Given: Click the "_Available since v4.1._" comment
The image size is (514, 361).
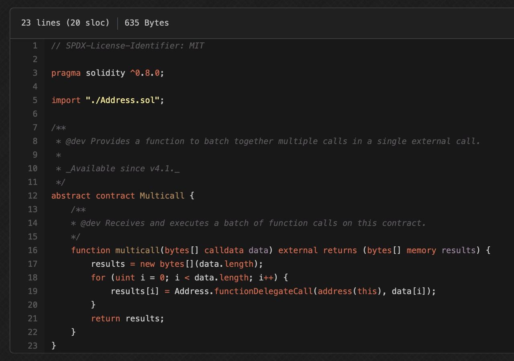Looking at the screenshot, I should (x=122, y=168).
